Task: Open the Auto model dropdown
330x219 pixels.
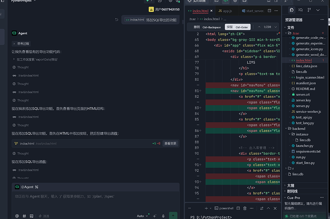Action: click(x=142, y=216)
